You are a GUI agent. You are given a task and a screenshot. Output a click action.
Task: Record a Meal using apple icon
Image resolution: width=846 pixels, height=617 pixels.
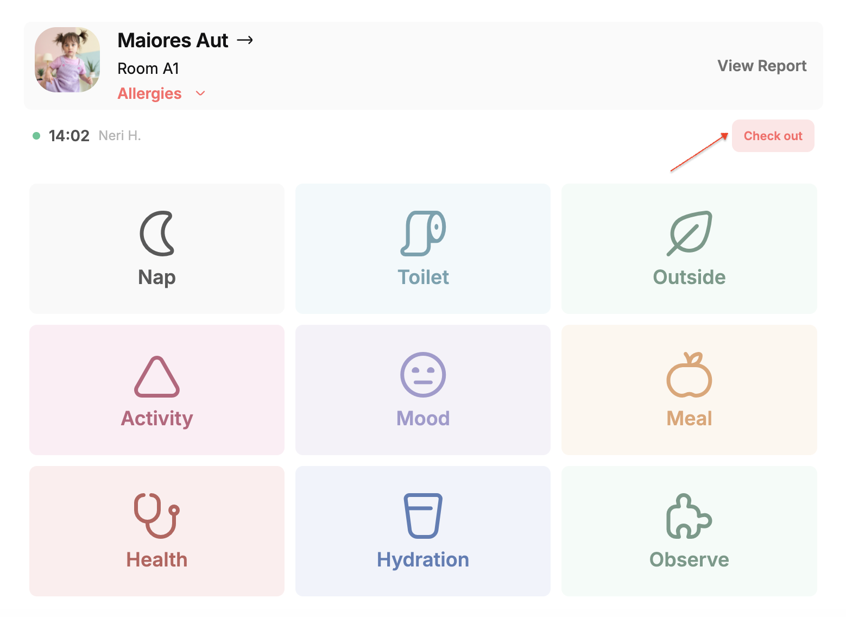689,375
